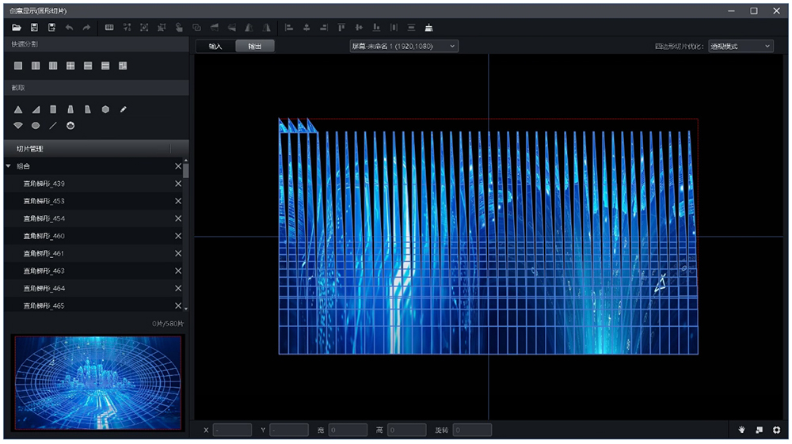Choose the straight line tool
Image resolution: width=792 pixels, height=444 pixels.
click(x=53, y=126)
